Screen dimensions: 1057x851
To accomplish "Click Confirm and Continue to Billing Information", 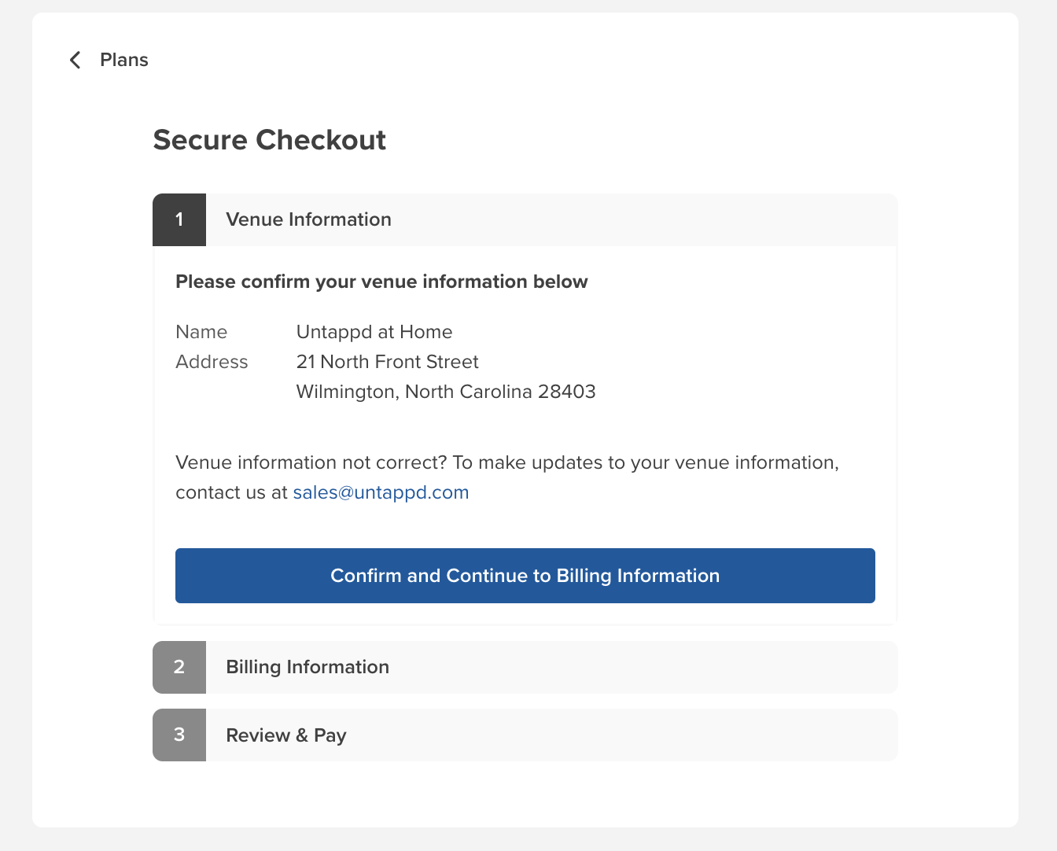I will coord(525,576).
